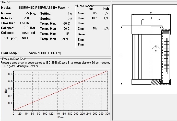
Task: Click dimension label C in filter drawing
Action: [x=120, y=56]
